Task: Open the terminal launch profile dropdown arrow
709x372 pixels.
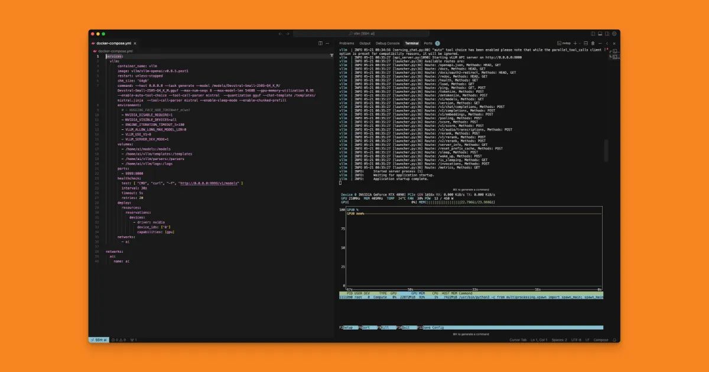Action: click(x=580, y=43)
